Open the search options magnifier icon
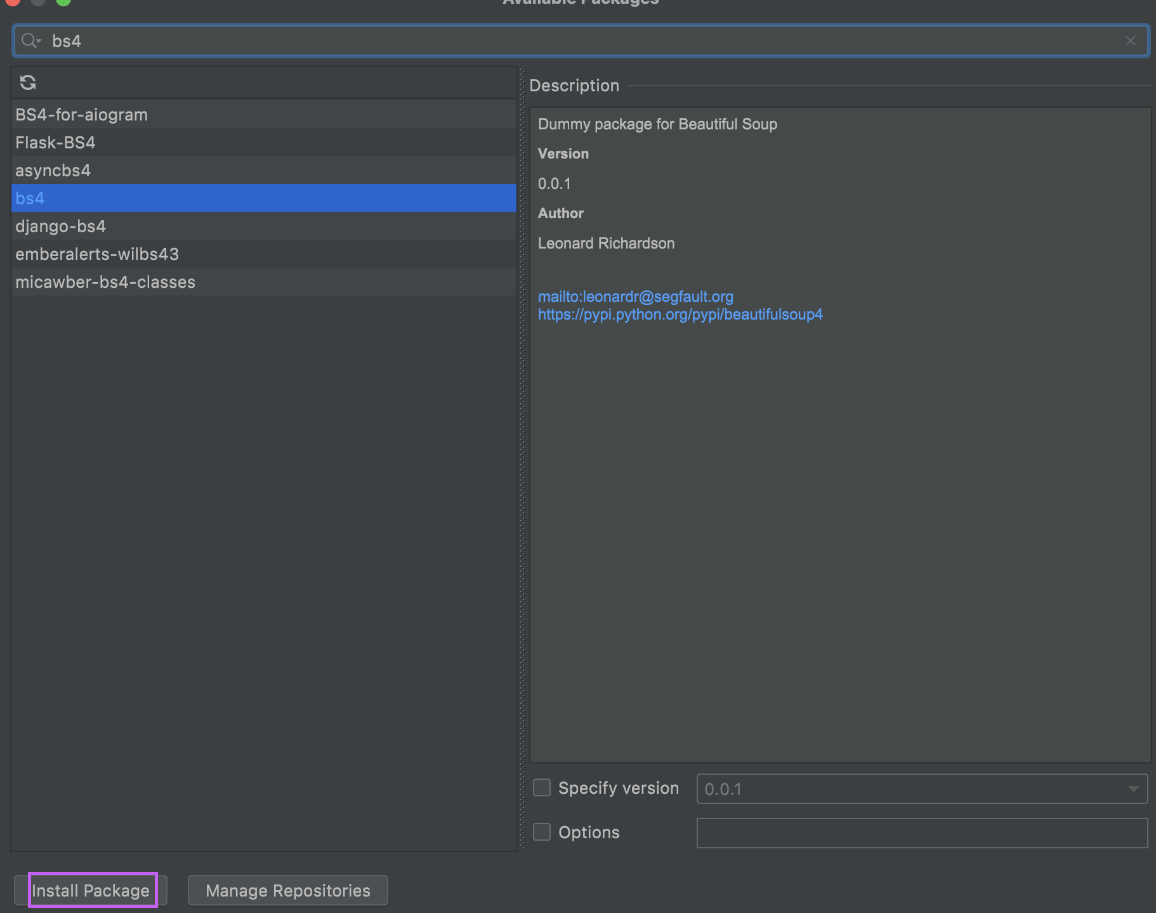The image size is (1156, 913). pyautogui.click(x=30, y=41)
